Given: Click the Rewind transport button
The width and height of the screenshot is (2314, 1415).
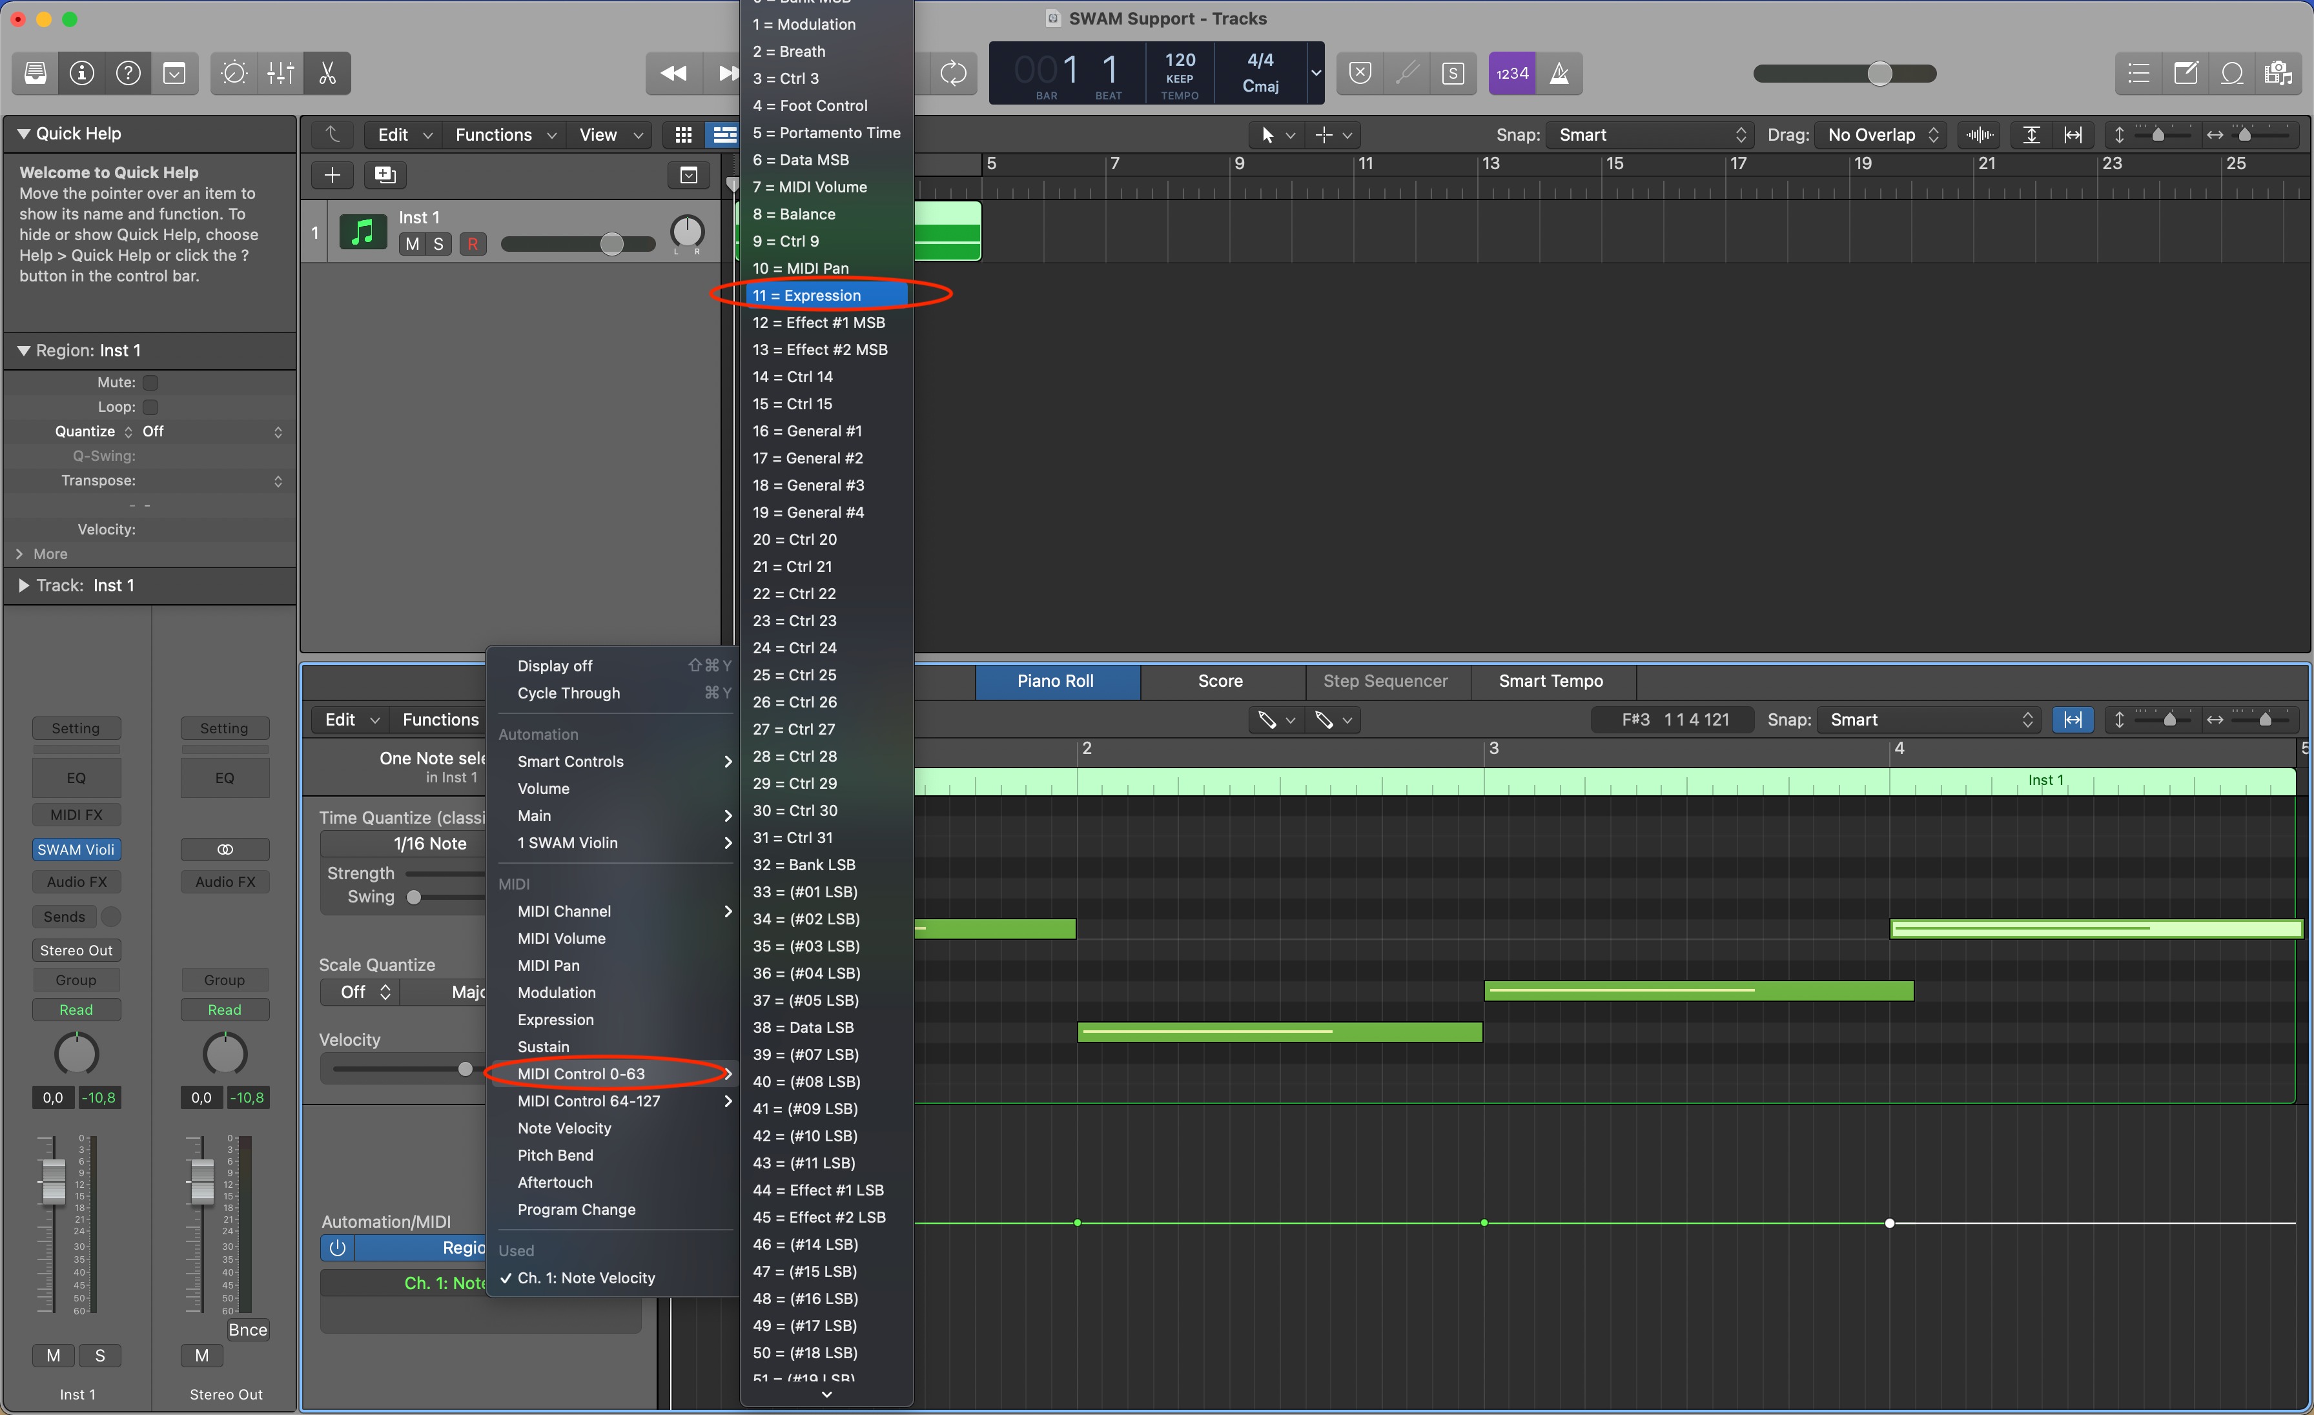Looking at the screenshot, I should pos(673,73).
